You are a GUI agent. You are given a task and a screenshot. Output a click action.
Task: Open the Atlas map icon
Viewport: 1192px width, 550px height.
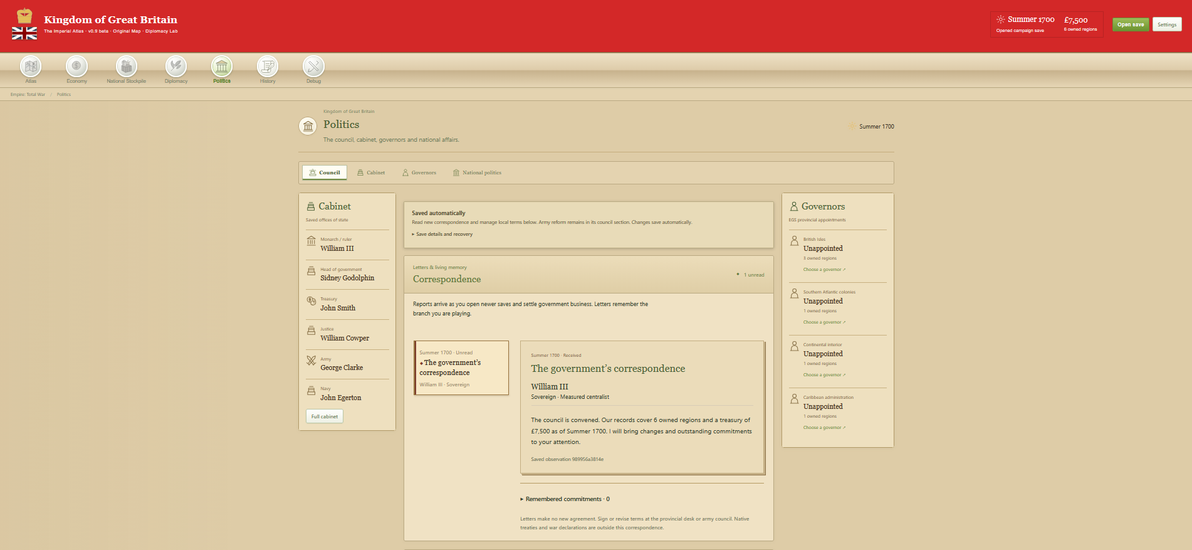[x=31, y=66]
